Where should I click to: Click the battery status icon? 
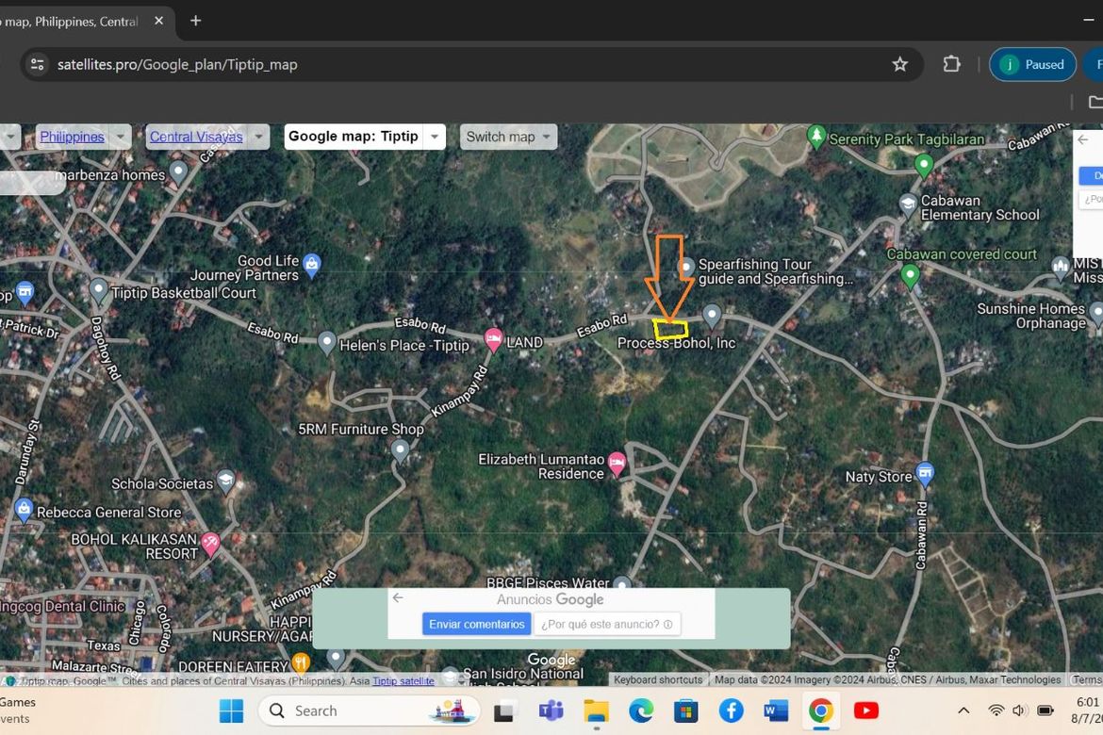pyautogui.click(x=1045, y=710)
